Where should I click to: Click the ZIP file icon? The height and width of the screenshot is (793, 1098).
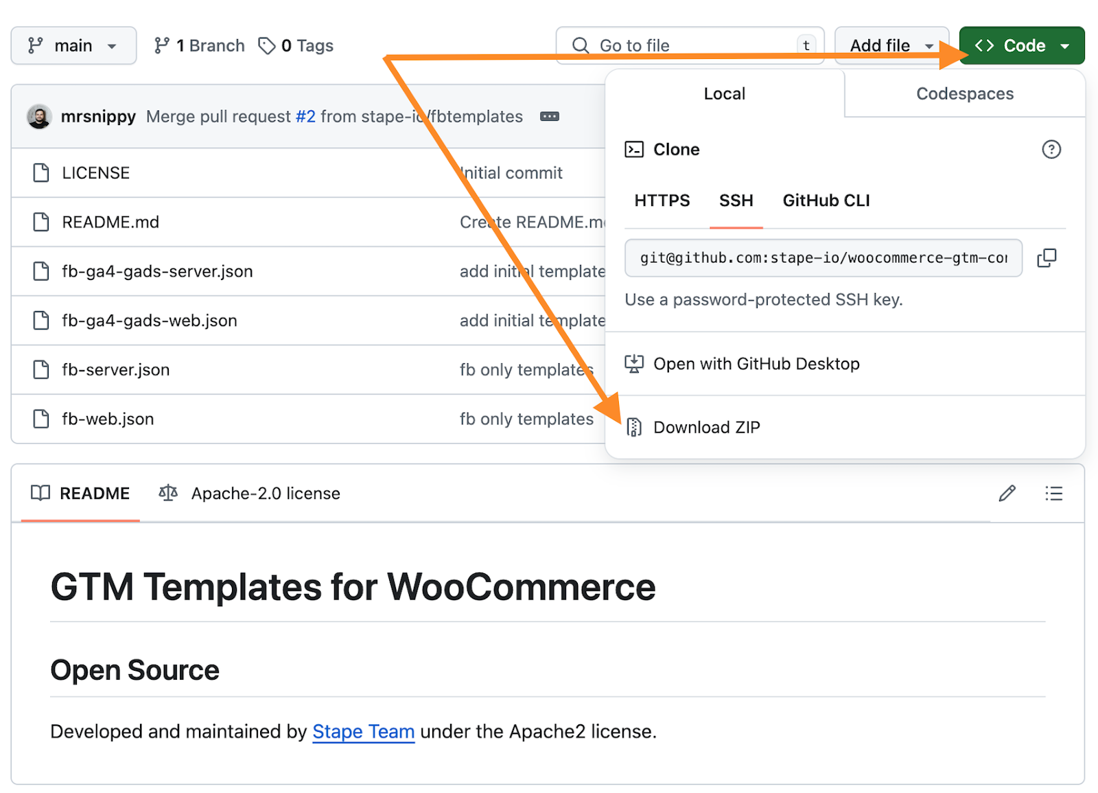634,427
